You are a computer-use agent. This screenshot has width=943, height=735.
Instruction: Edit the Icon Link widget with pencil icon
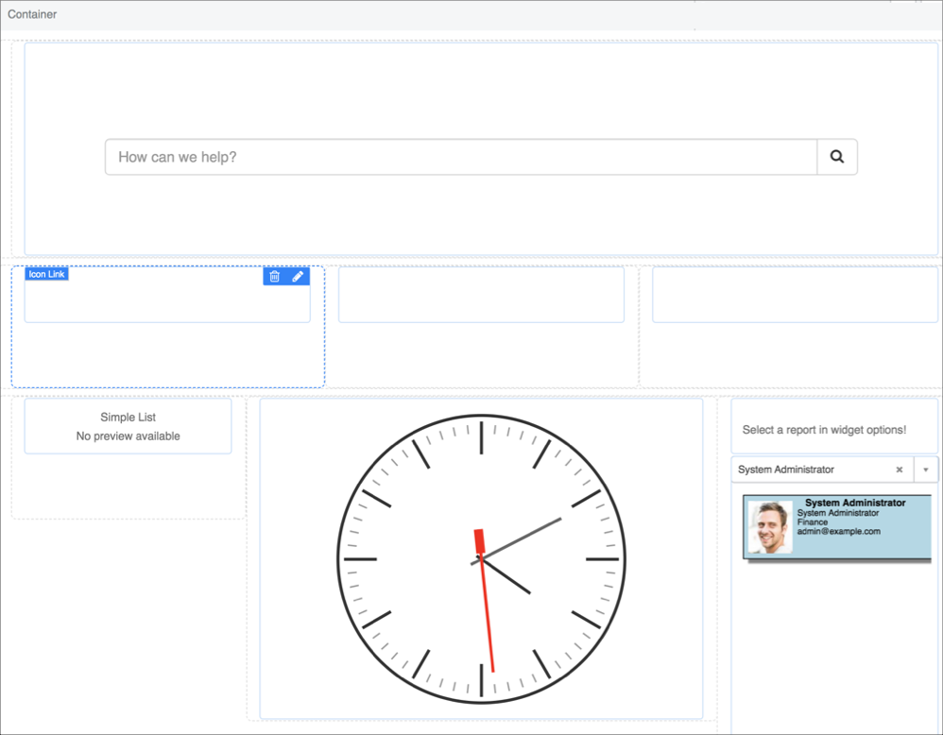pos(298,276)
